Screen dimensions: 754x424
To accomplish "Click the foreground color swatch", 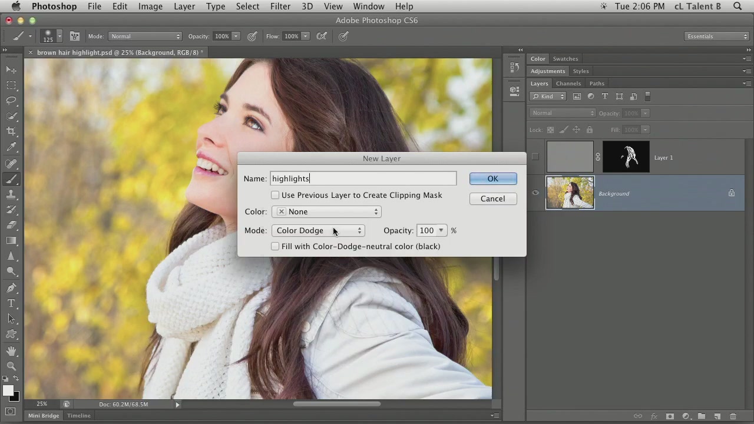I will [8, 391].
